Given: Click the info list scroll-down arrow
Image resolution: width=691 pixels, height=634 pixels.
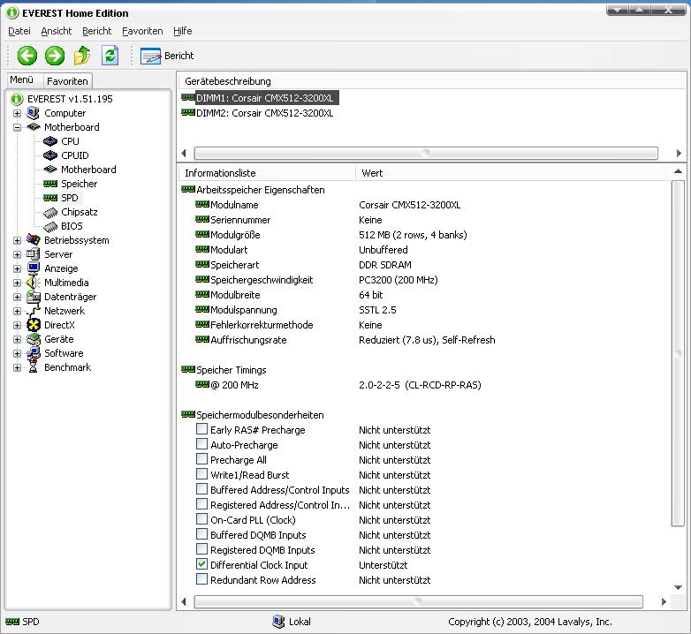Looking at the screenshot, I should [x=679, y=587].
